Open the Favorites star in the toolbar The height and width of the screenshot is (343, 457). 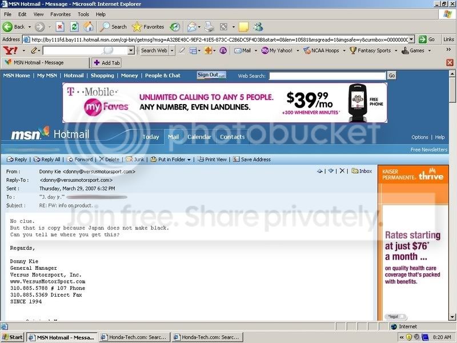[x=148, y=27]
